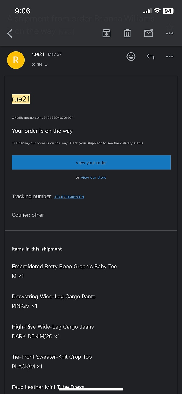Delete email with the trash icon

tap(127, 33)
